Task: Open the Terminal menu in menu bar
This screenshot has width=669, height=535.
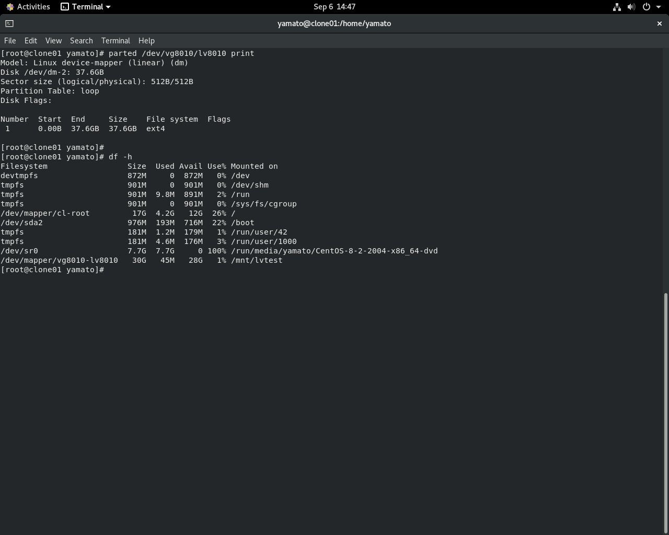Action: coord(116,41)
